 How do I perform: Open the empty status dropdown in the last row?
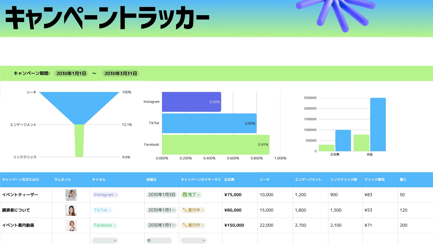click(x=194, y=240)
